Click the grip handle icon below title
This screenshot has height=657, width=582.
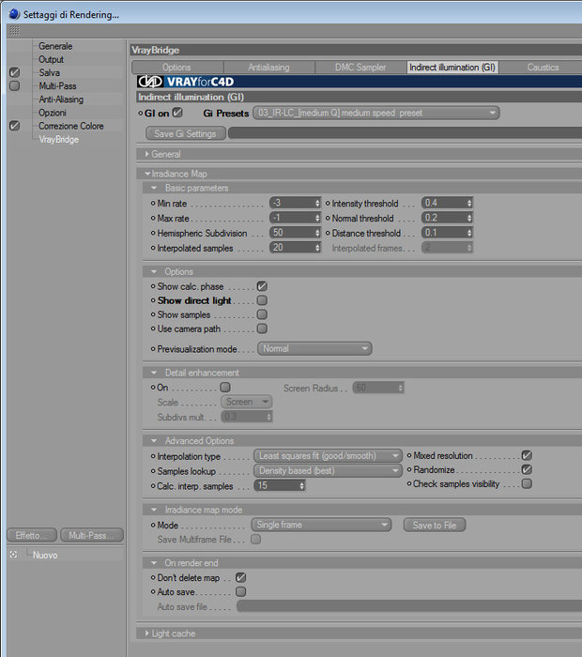(14, 31)
